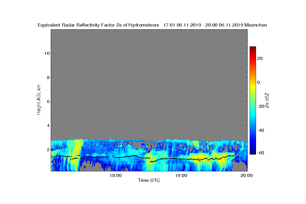Click the 'Height AGL km' axis label
Viewport: 306px width, 204px height.
(x=39, y=100)
